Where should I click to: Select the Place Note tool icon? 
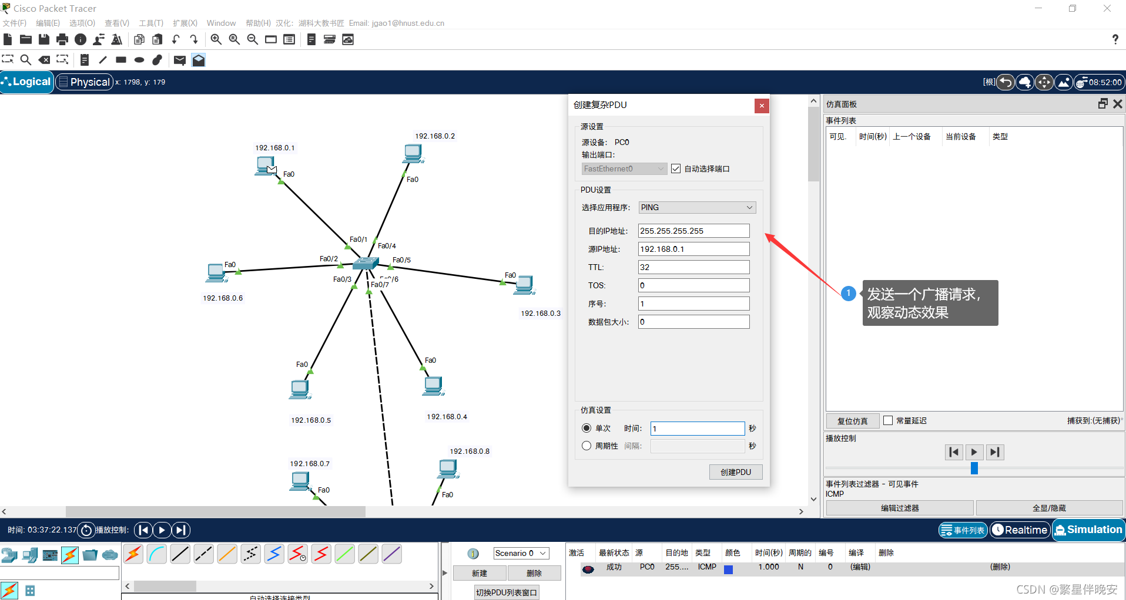(x=85, y=60)
